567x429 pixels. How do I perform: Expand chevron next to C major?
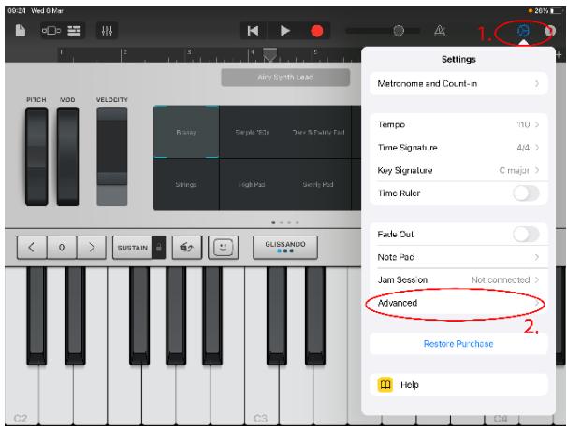click(x=537, y=170)
